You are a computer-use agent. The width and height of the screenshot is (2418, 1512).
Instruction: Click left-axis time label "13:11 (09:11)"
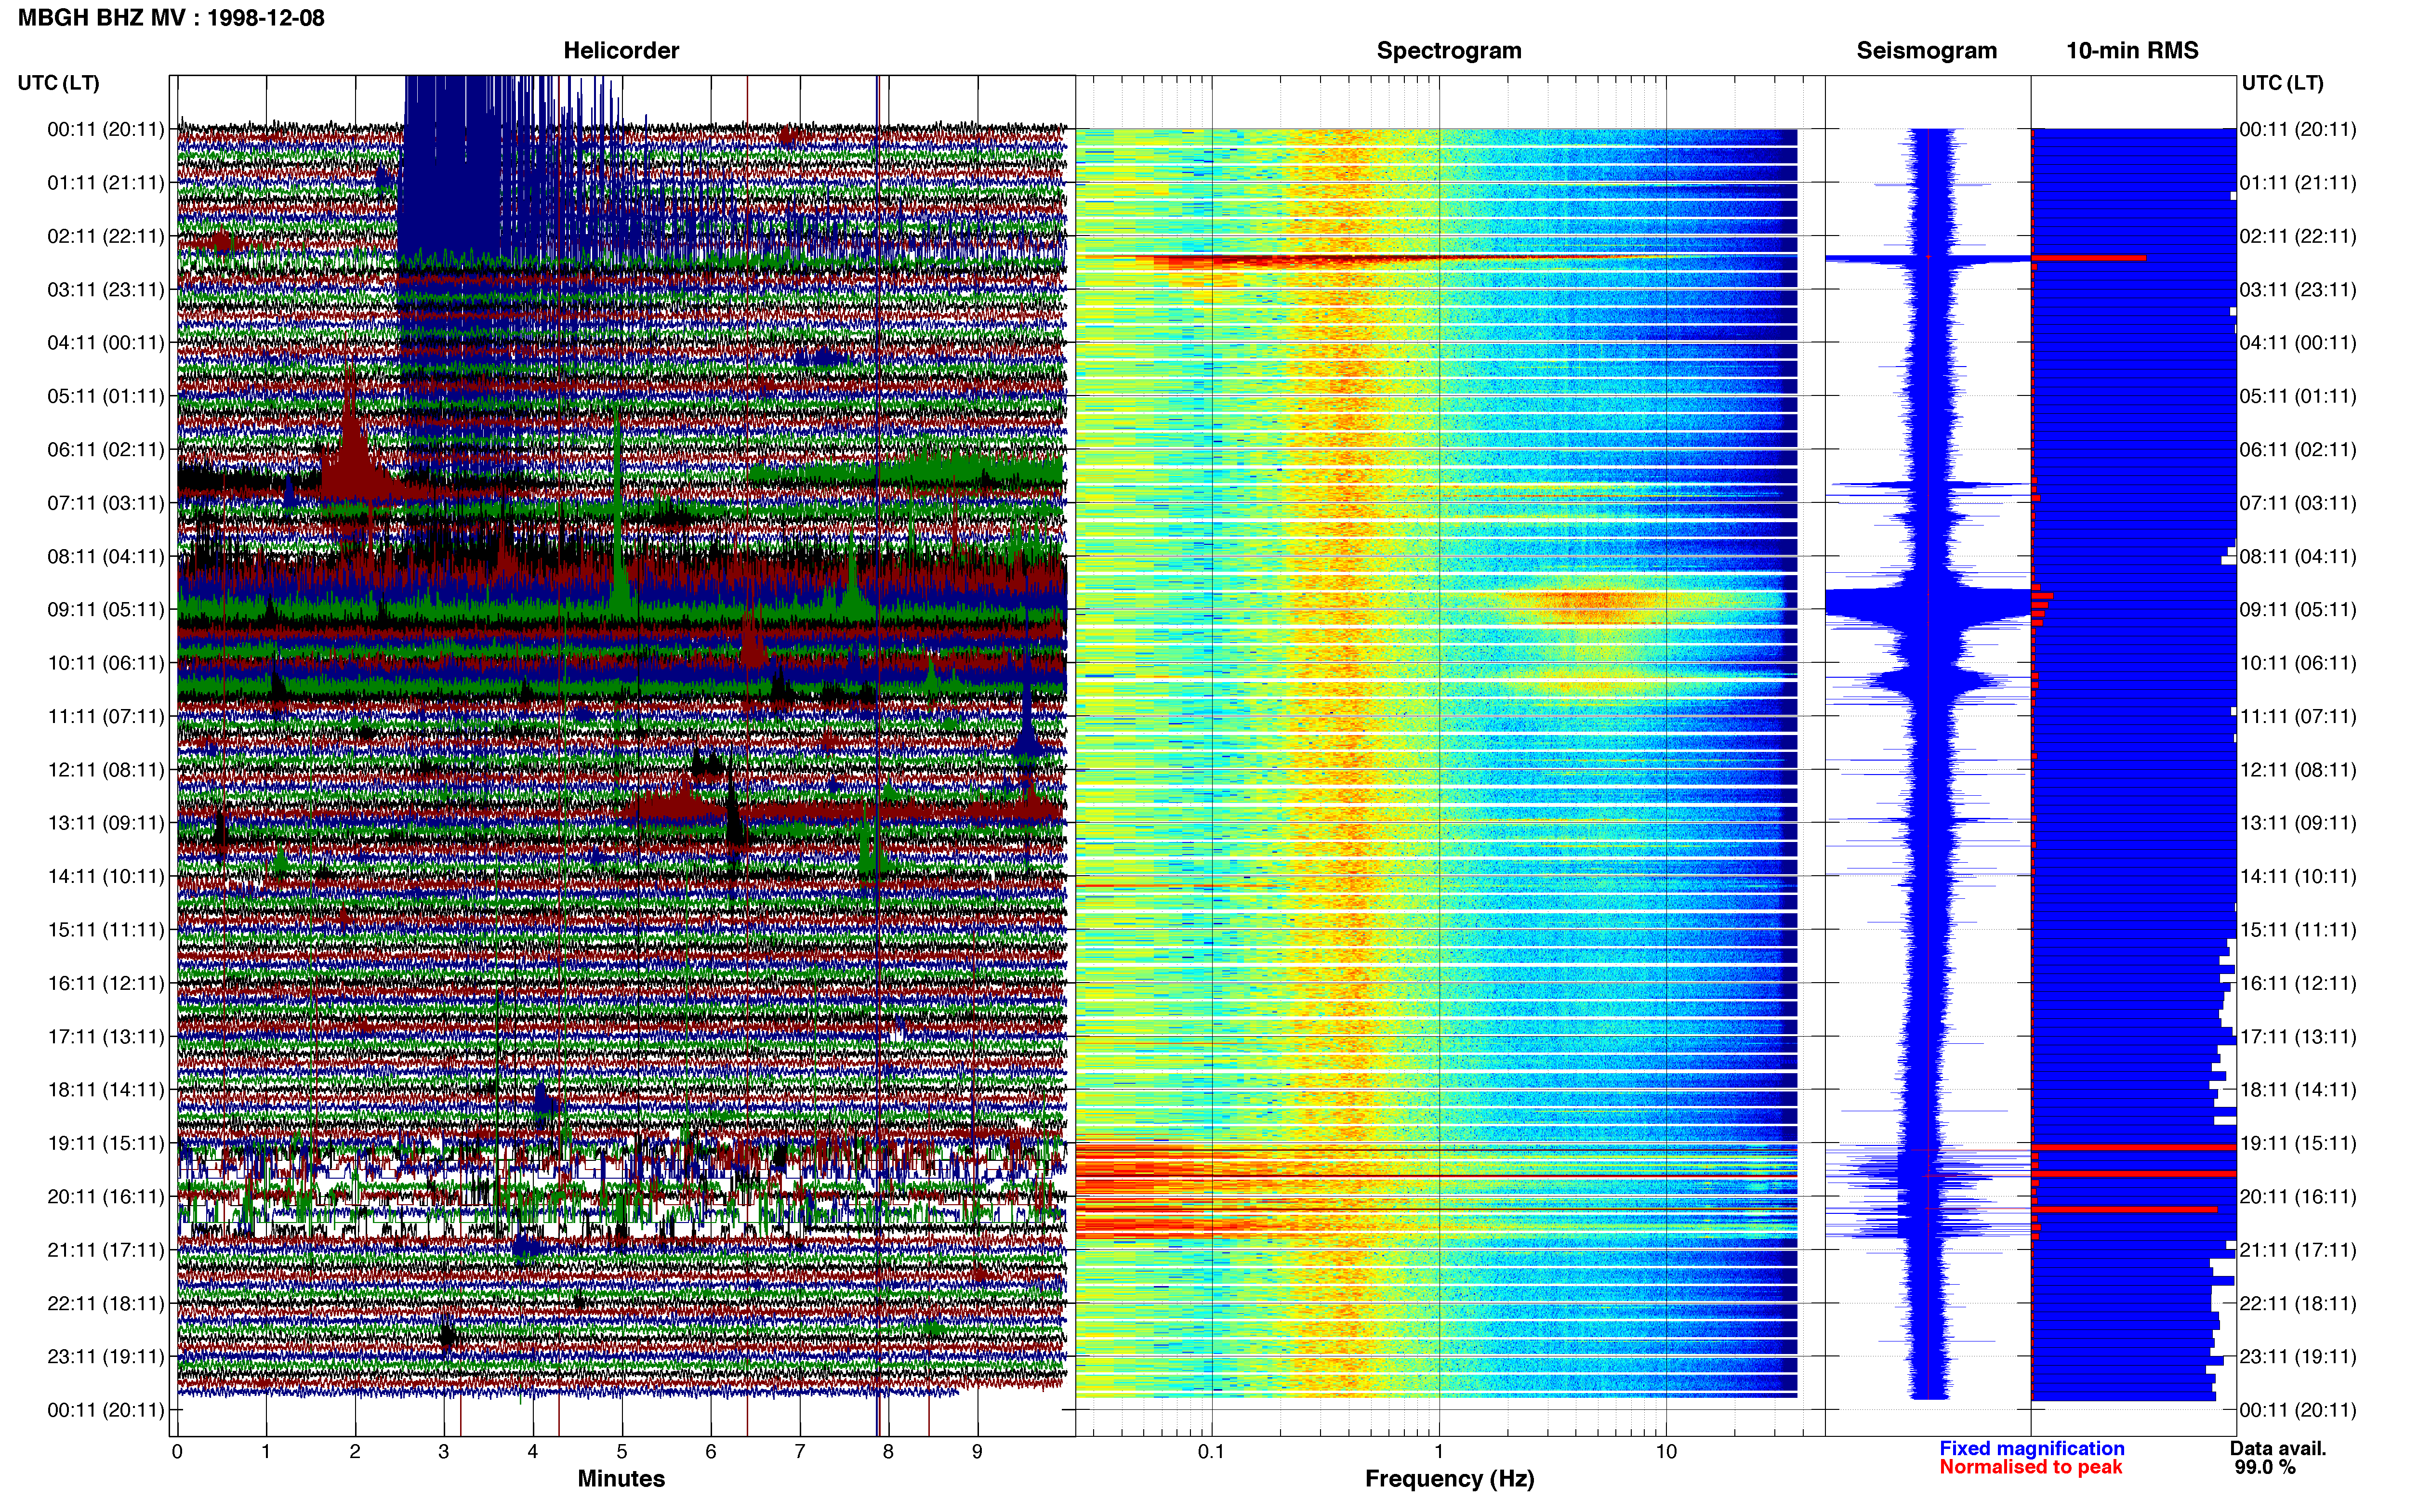pos(106,823)
